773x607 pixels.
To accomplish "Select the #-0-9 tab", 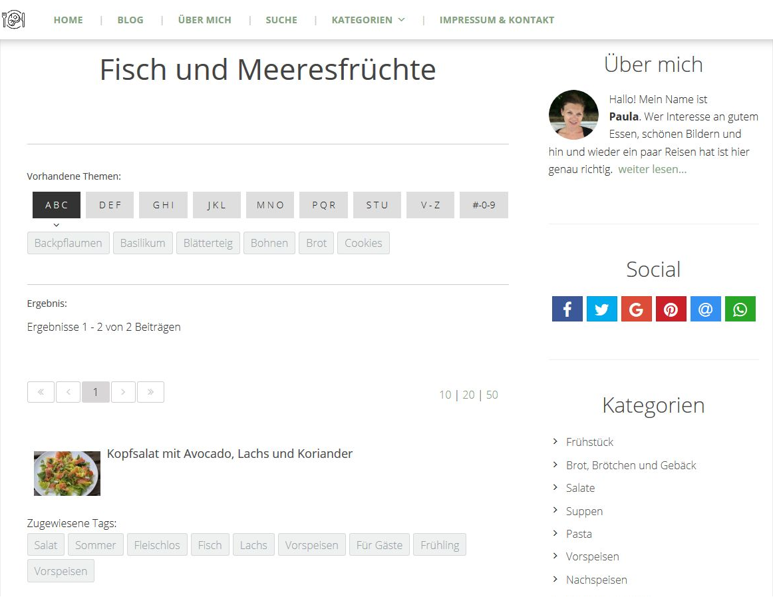I will (x=484, y=205).
